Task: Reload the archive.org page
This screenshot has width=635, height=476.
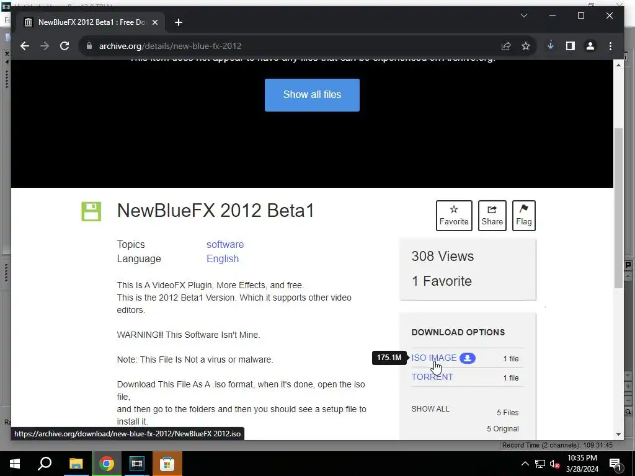Action: coord(64,46)
